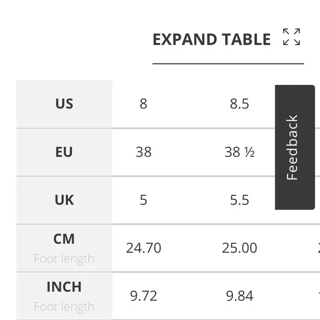Select the US row header
Image resolution: width=320 pixels, height=320 pixels.
coord(65,104)
